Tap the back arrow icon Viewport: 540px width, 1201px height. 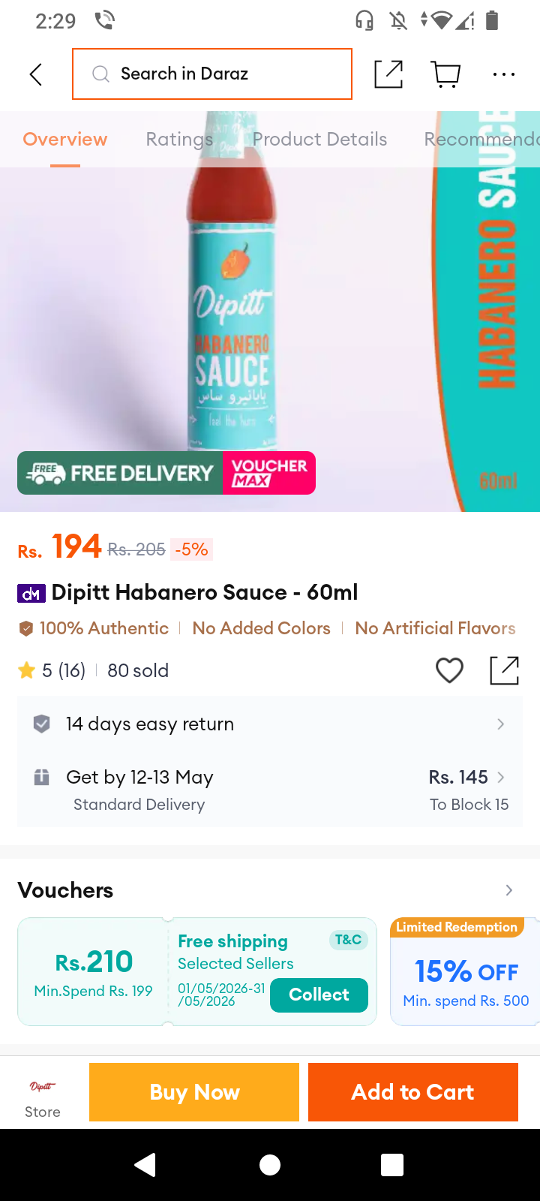[35, 74]
